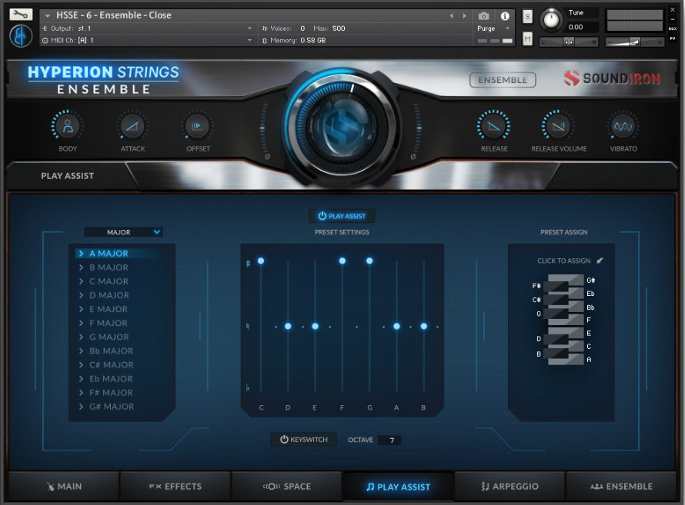Screen dimensions: 685x505
Task: Switch to the EFFECTS tab
Action: coord(175,486)
